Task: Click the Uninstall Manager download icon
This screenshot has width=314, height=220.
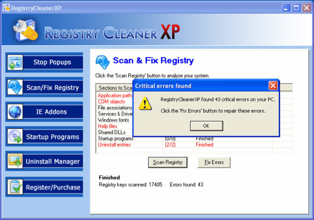Action: click(15, 161)
